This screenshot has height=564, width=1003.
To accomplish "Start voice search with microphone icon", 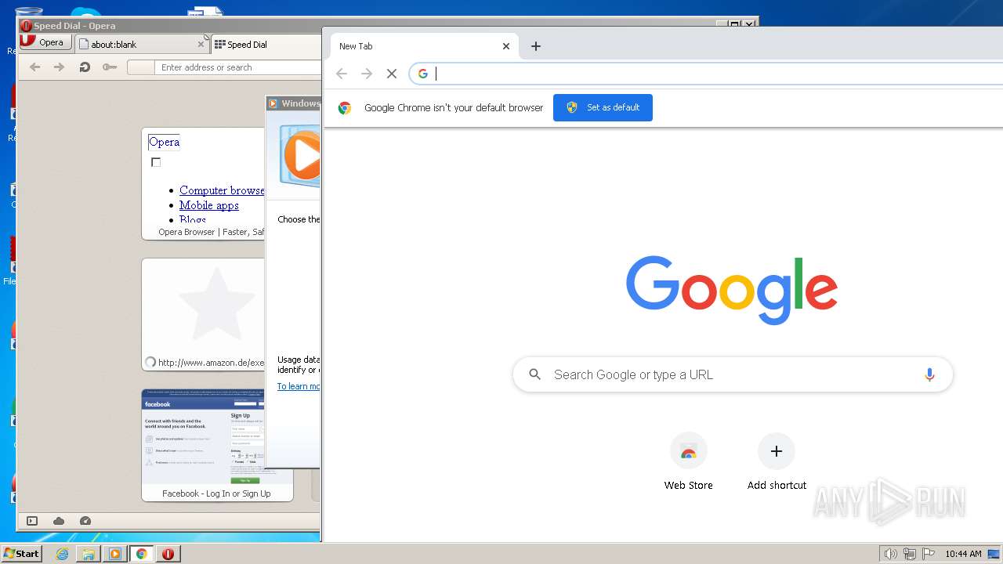I will point(929,374).
